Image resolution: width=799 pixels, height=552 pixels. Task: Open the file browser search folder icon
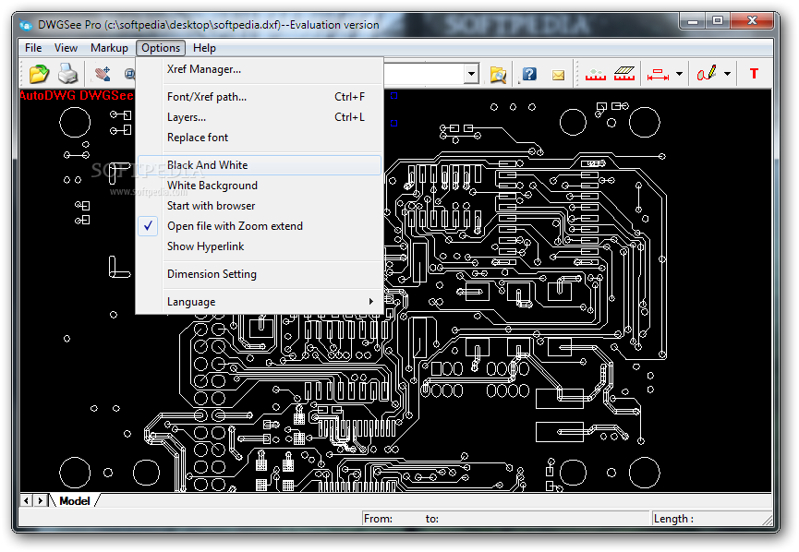coord(498,75)
